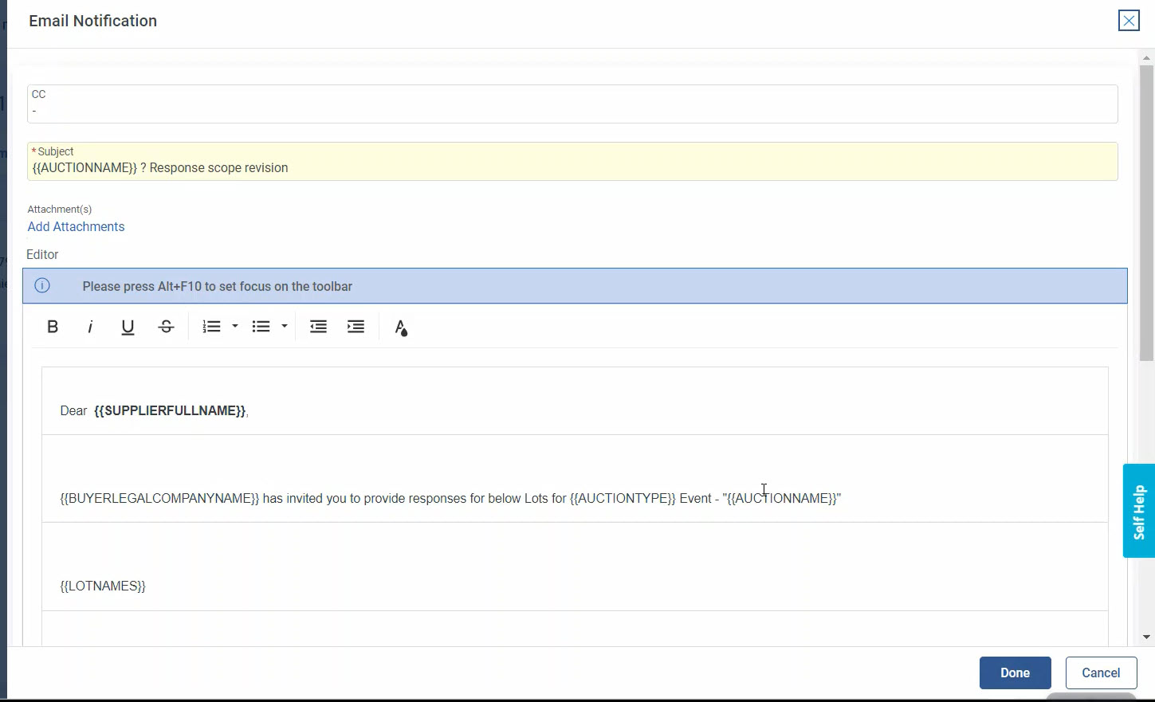
Task: Click into the CC field
Action: 572,110
